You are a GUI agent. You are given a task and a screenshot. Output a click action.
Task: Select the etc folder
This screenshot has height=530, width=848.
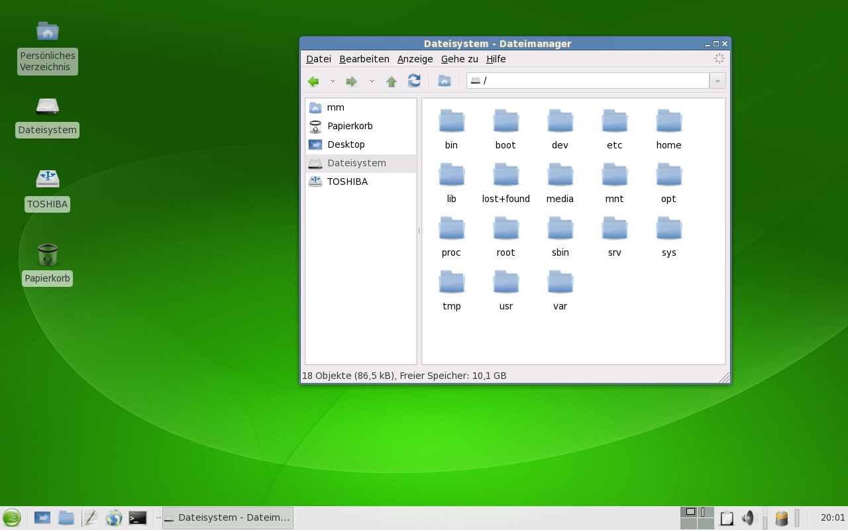click(615, 129)
